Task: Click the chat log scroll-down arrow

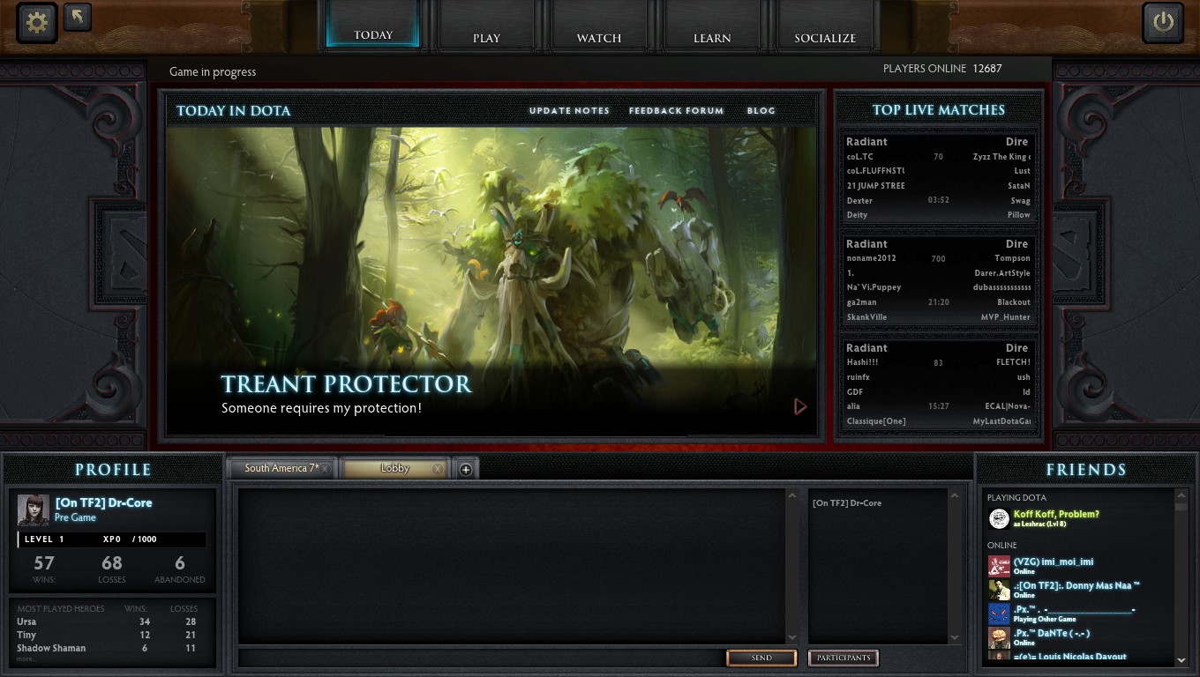Action: pos(791,637)
